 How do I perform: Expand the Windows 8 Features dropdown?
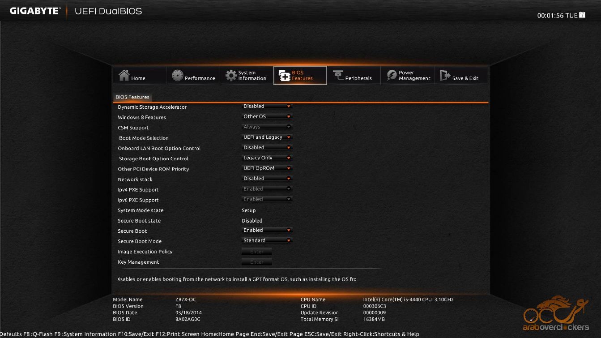(x=267, y=117)
